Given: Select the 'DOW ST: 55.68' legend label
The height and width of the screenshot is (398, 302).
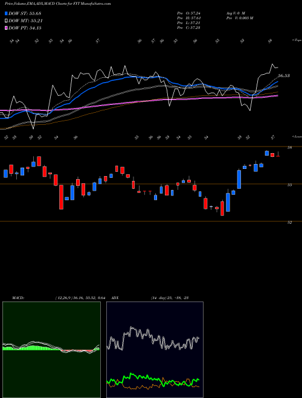Looking at the screenshot, I should tap(25, 13).
